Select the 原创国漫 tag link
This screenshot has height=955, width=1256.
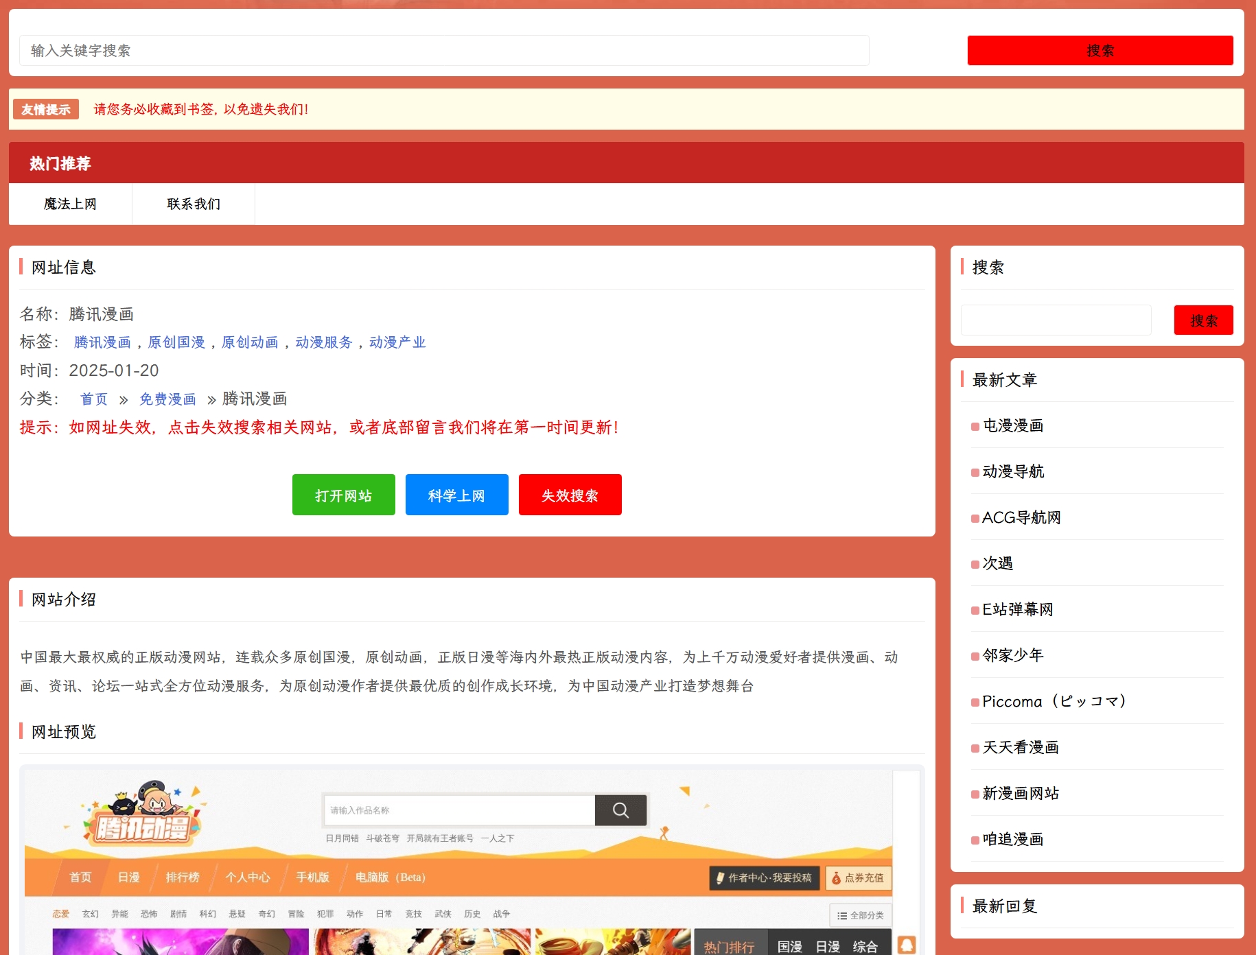point(176,342)
